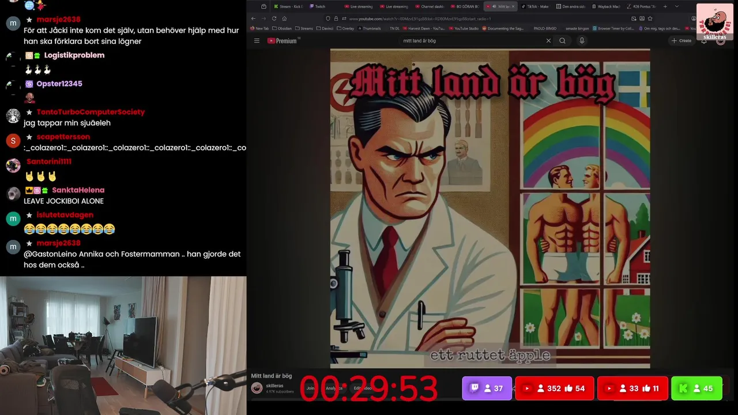Viewport: 738px width, 415px height.
Task: Click the Analytics button under the video
Action: coord(334,388)
